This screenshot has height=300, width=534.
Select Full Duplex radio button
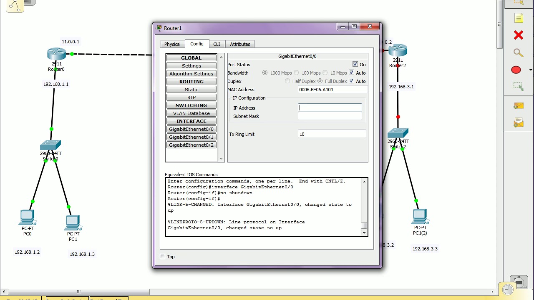point(320,81)
